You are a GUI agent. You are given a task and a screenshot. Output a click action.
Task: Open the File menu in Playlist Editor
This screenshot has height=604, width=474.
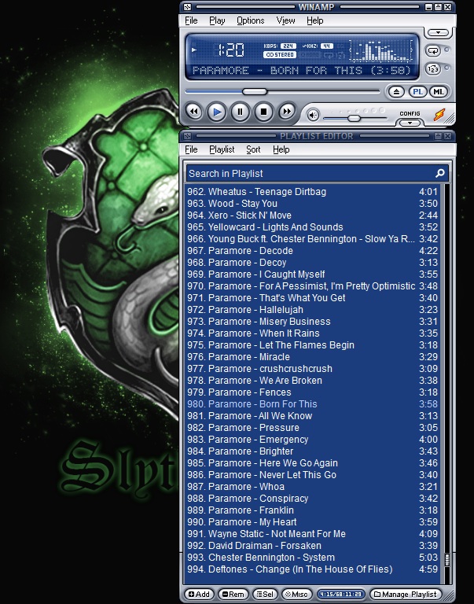[x=191, y=149]
